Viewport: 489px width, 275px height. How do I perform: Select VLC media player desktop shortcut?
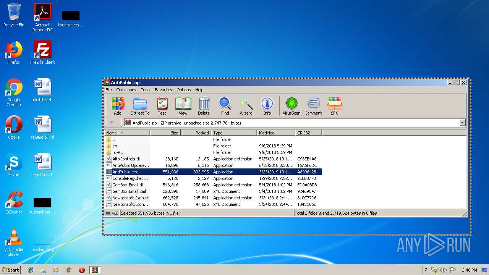pyautogui.click(x=14, y=242)
